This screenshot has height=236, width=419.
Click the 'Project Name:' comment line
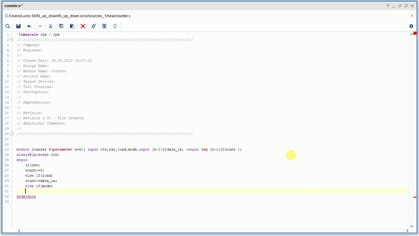click(34, 76)
